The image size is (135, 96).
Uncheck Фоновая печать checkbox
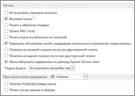[6, 19]
